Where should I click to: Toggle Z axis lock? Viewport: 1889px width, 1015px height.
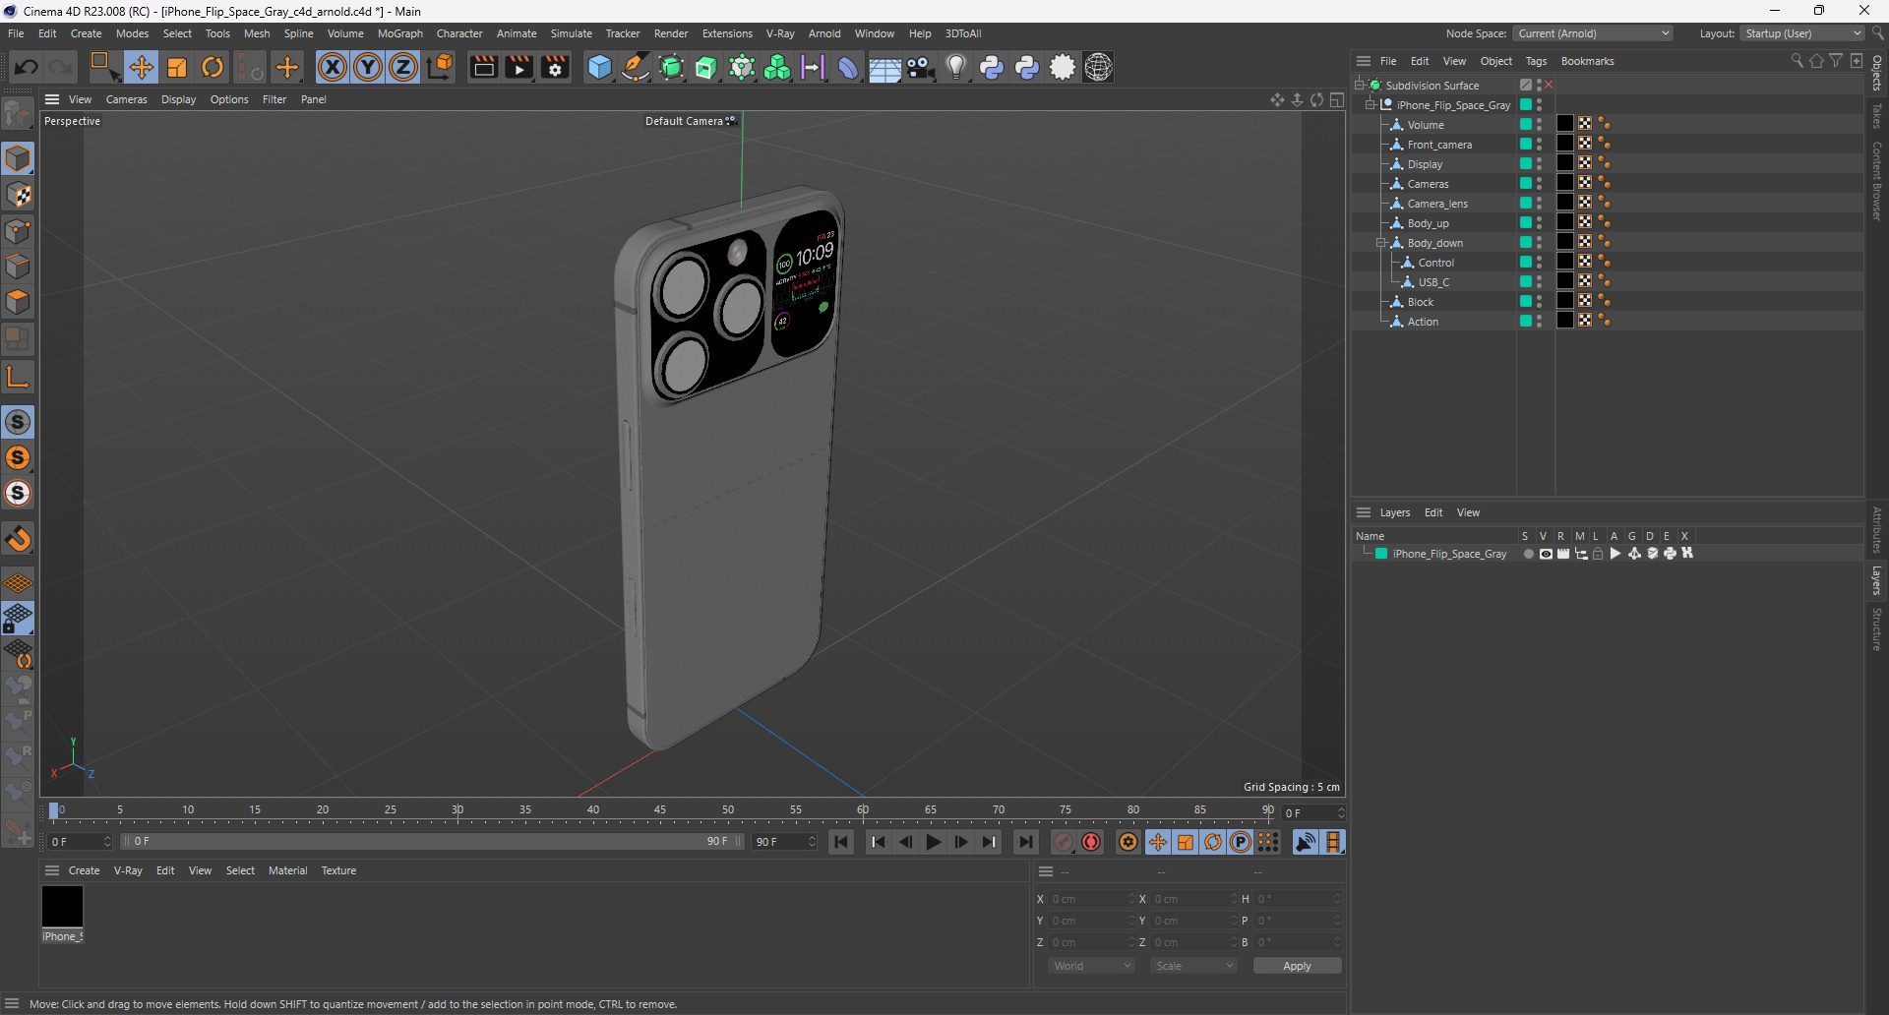coord(403,67)
